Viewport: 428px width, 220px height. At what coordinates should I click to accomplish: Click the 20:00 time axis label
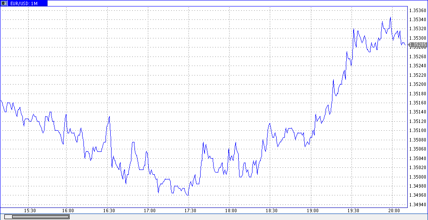point(394,211)
